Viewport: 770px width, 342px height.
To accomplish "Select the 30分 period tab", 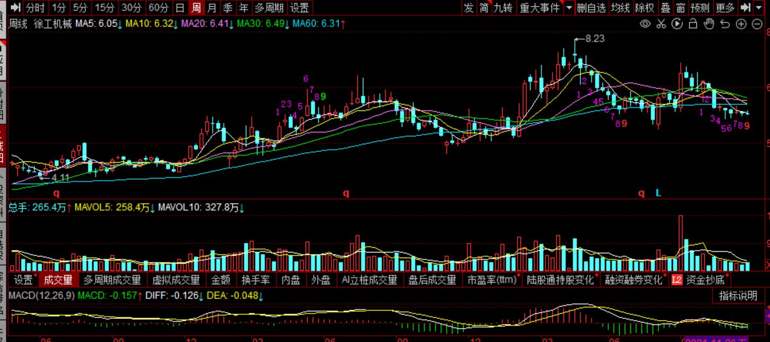I will (x=131, y=7).
